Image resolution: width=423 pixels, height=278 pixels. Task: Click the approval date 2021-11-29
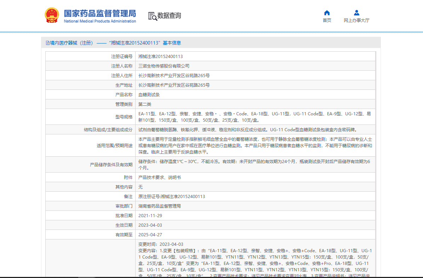150,216
